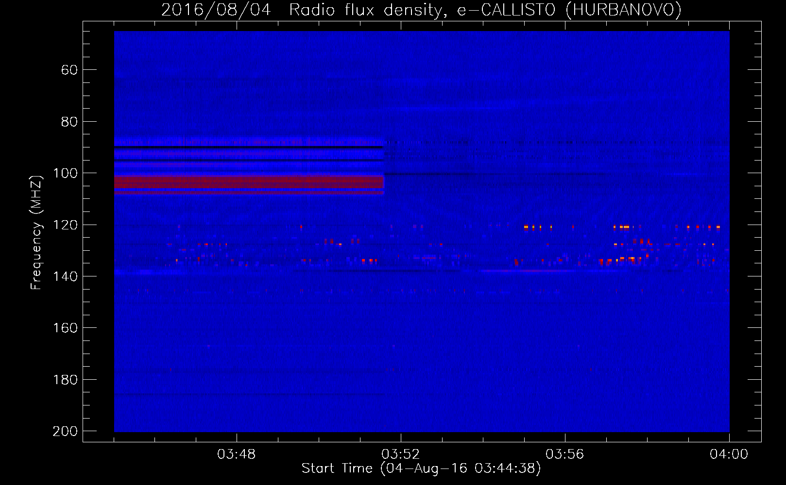Click the 60 frequency tick label
The height and width of the screenshot is (485, 786).
(x=69, y=70)
